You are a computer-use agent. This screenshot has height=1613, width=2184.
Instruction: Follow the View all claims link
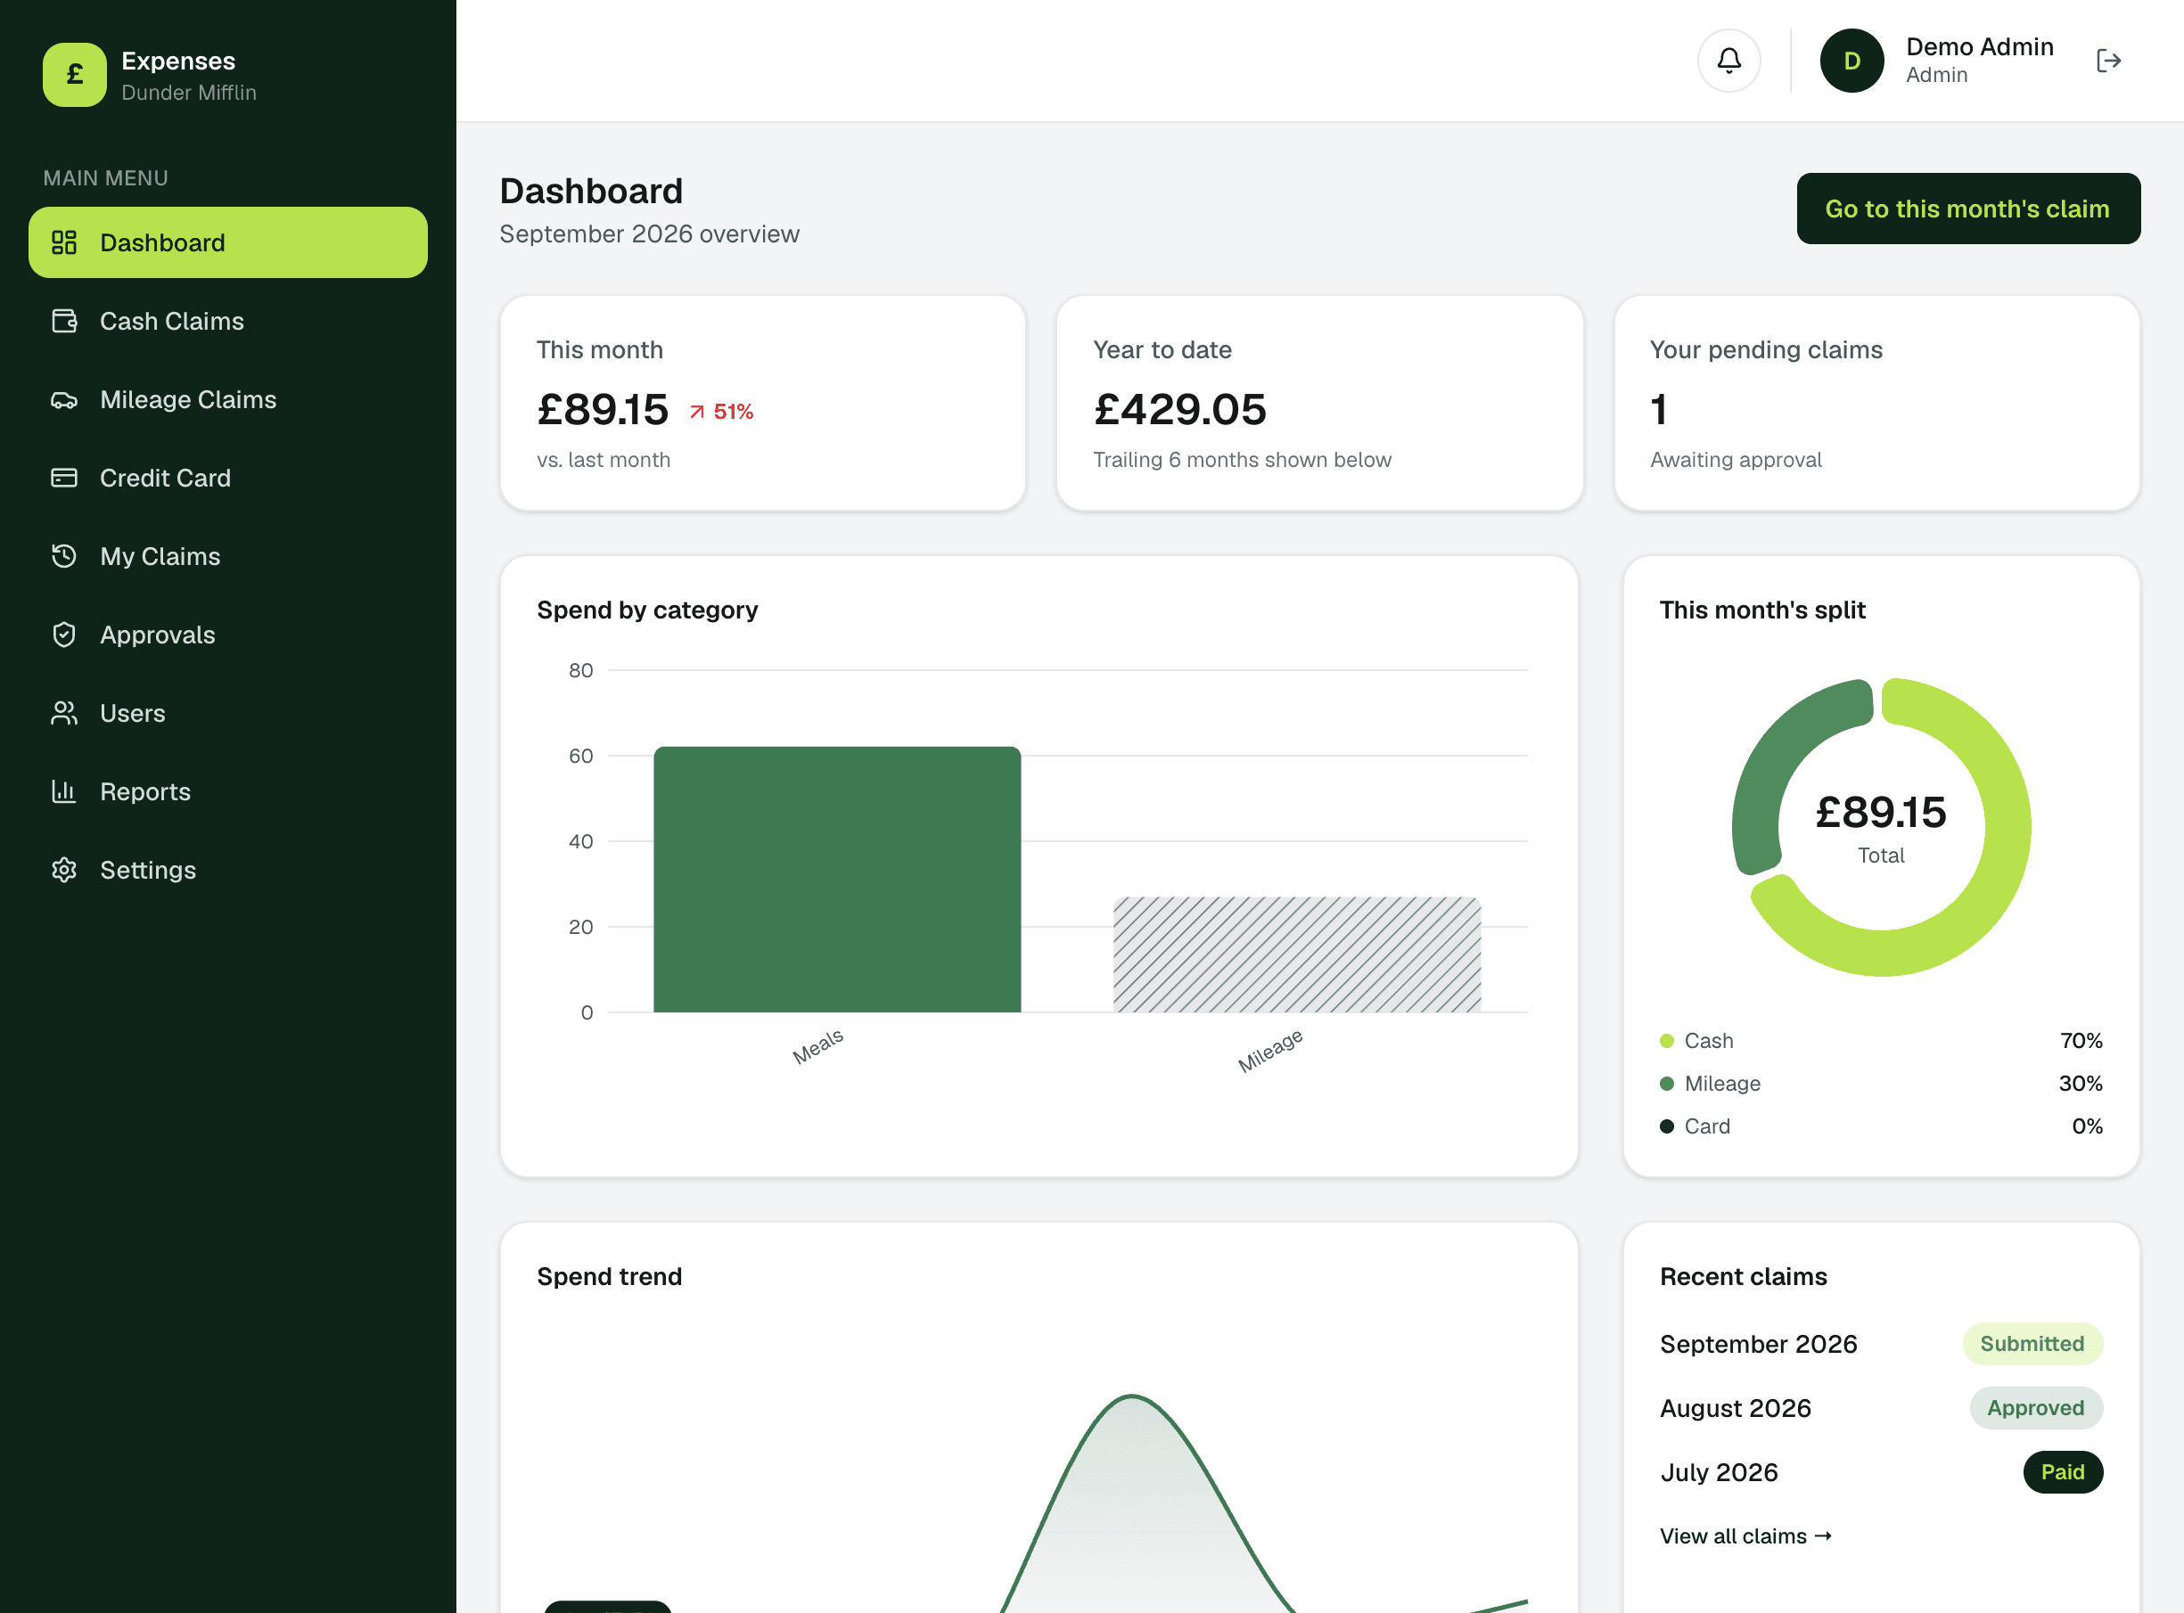(1745, 1535)
